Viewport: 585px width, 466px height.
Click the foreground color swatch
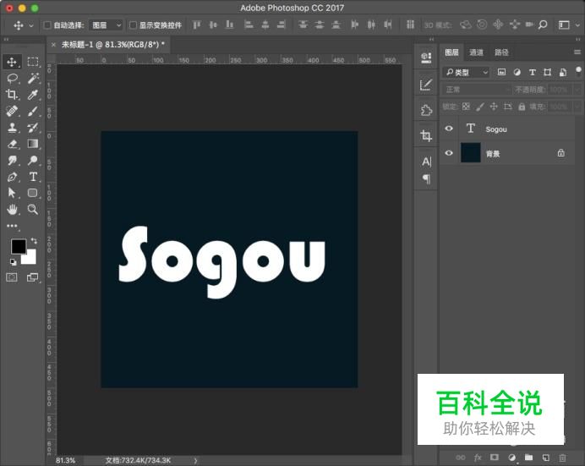coord(18,246)
